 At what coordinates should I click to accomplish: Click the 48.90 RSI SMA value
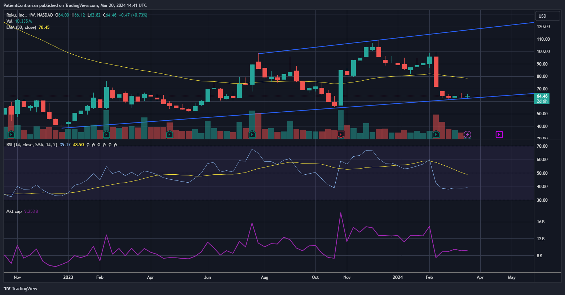(x=78, y=145)
